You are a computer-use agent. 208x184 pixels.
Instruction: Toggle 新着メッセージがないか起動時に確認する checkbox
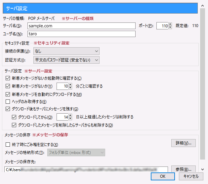[x=8, y=78]
